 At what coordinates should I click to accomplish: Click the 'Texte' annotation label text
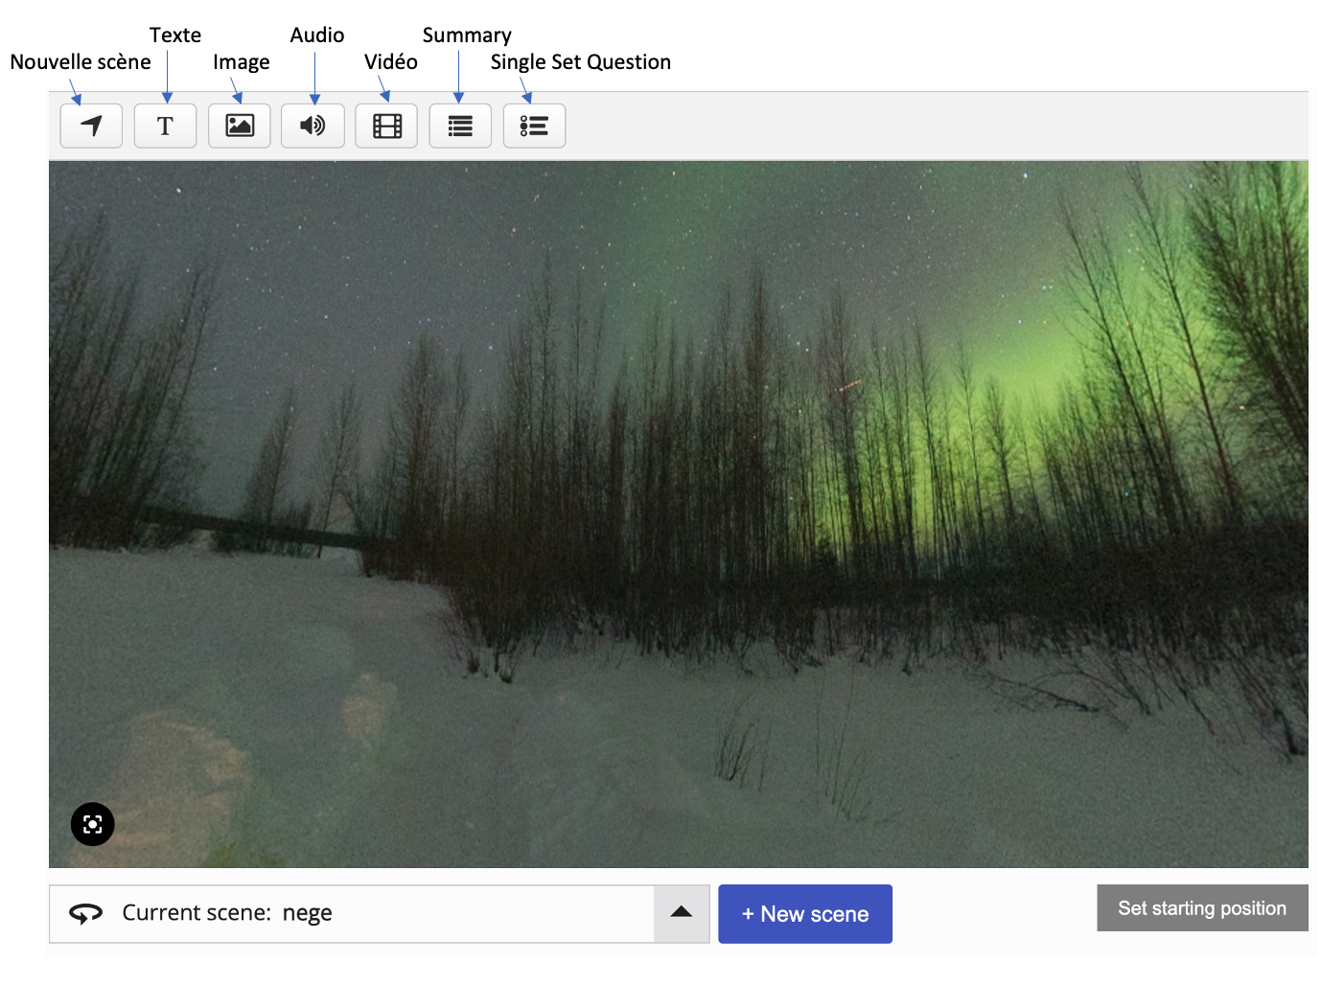(175, 35)
